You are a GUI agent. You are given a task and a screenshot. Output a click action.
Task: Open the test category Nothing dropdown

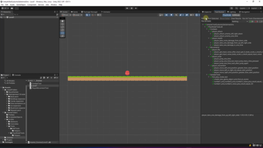(240, 21)
